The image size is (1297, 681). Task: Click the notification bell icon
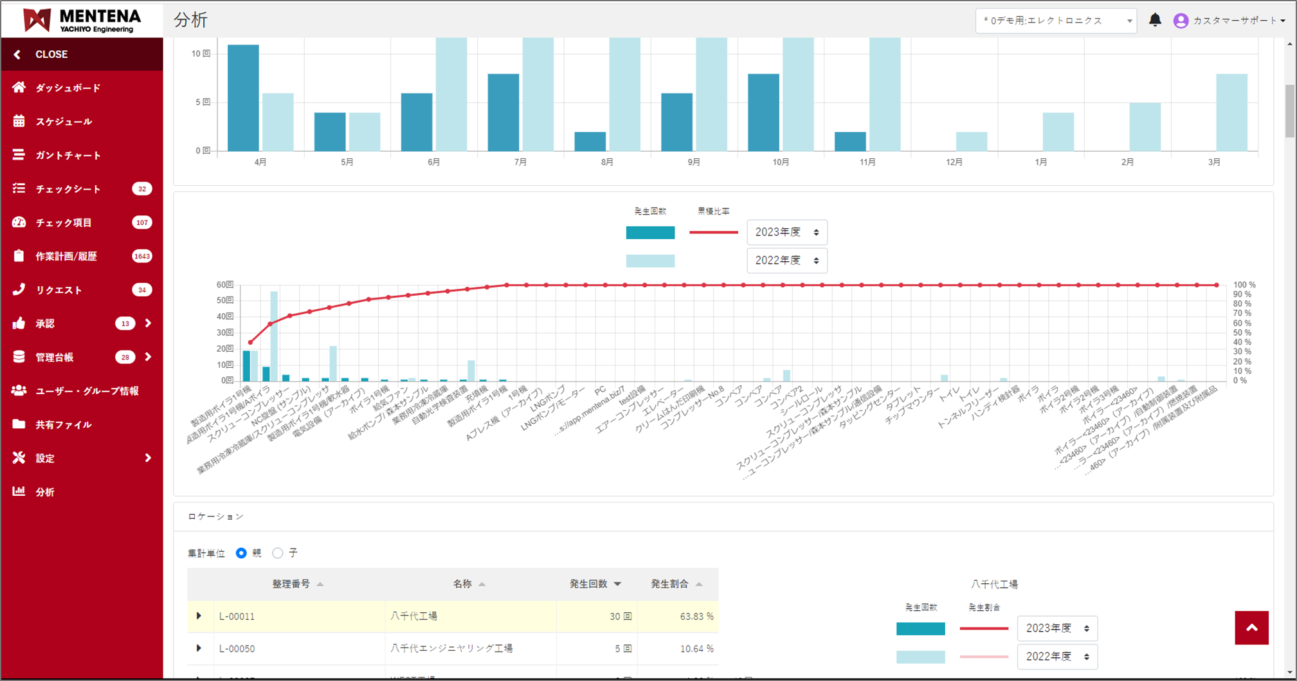[x=1155, y=20]
